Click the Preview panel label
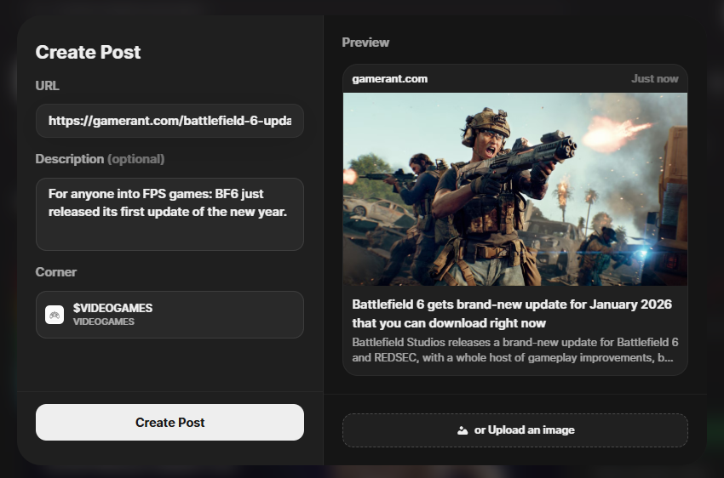Viewport: 724px width, 478px height. 365,43
